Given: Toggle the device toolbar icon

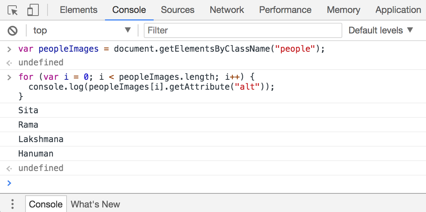Looking at the screenshot, I should point(33,10).
